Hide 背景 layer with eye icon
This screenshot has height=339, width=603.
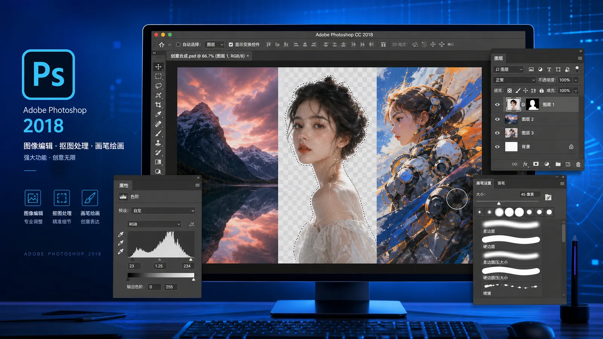tap(497, 147)
